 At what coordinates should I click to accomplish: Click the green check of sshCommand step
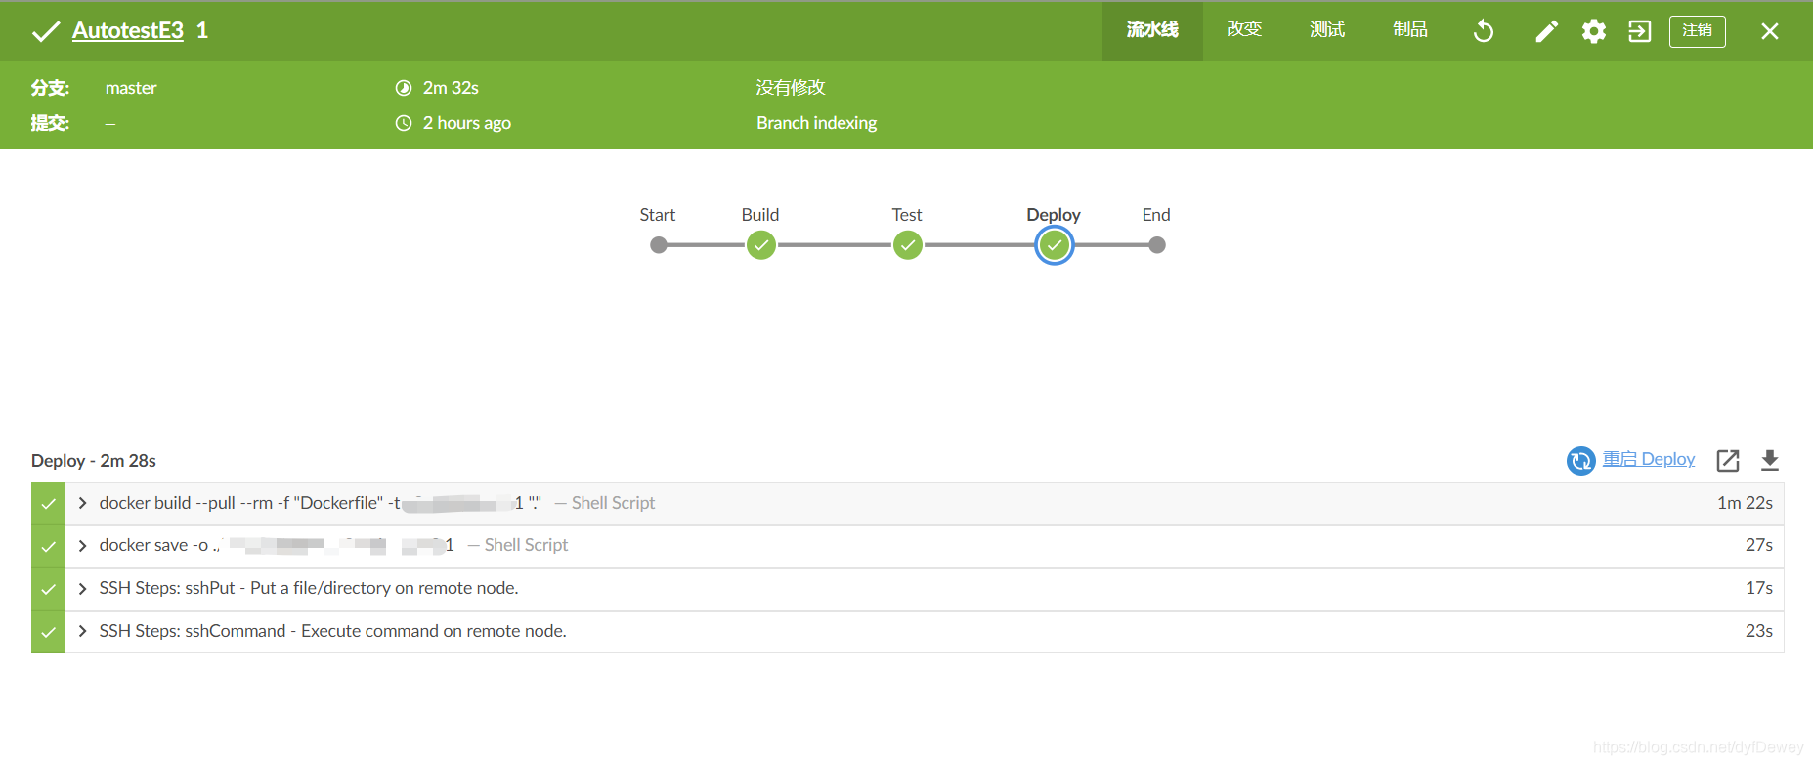click(48, 632)
